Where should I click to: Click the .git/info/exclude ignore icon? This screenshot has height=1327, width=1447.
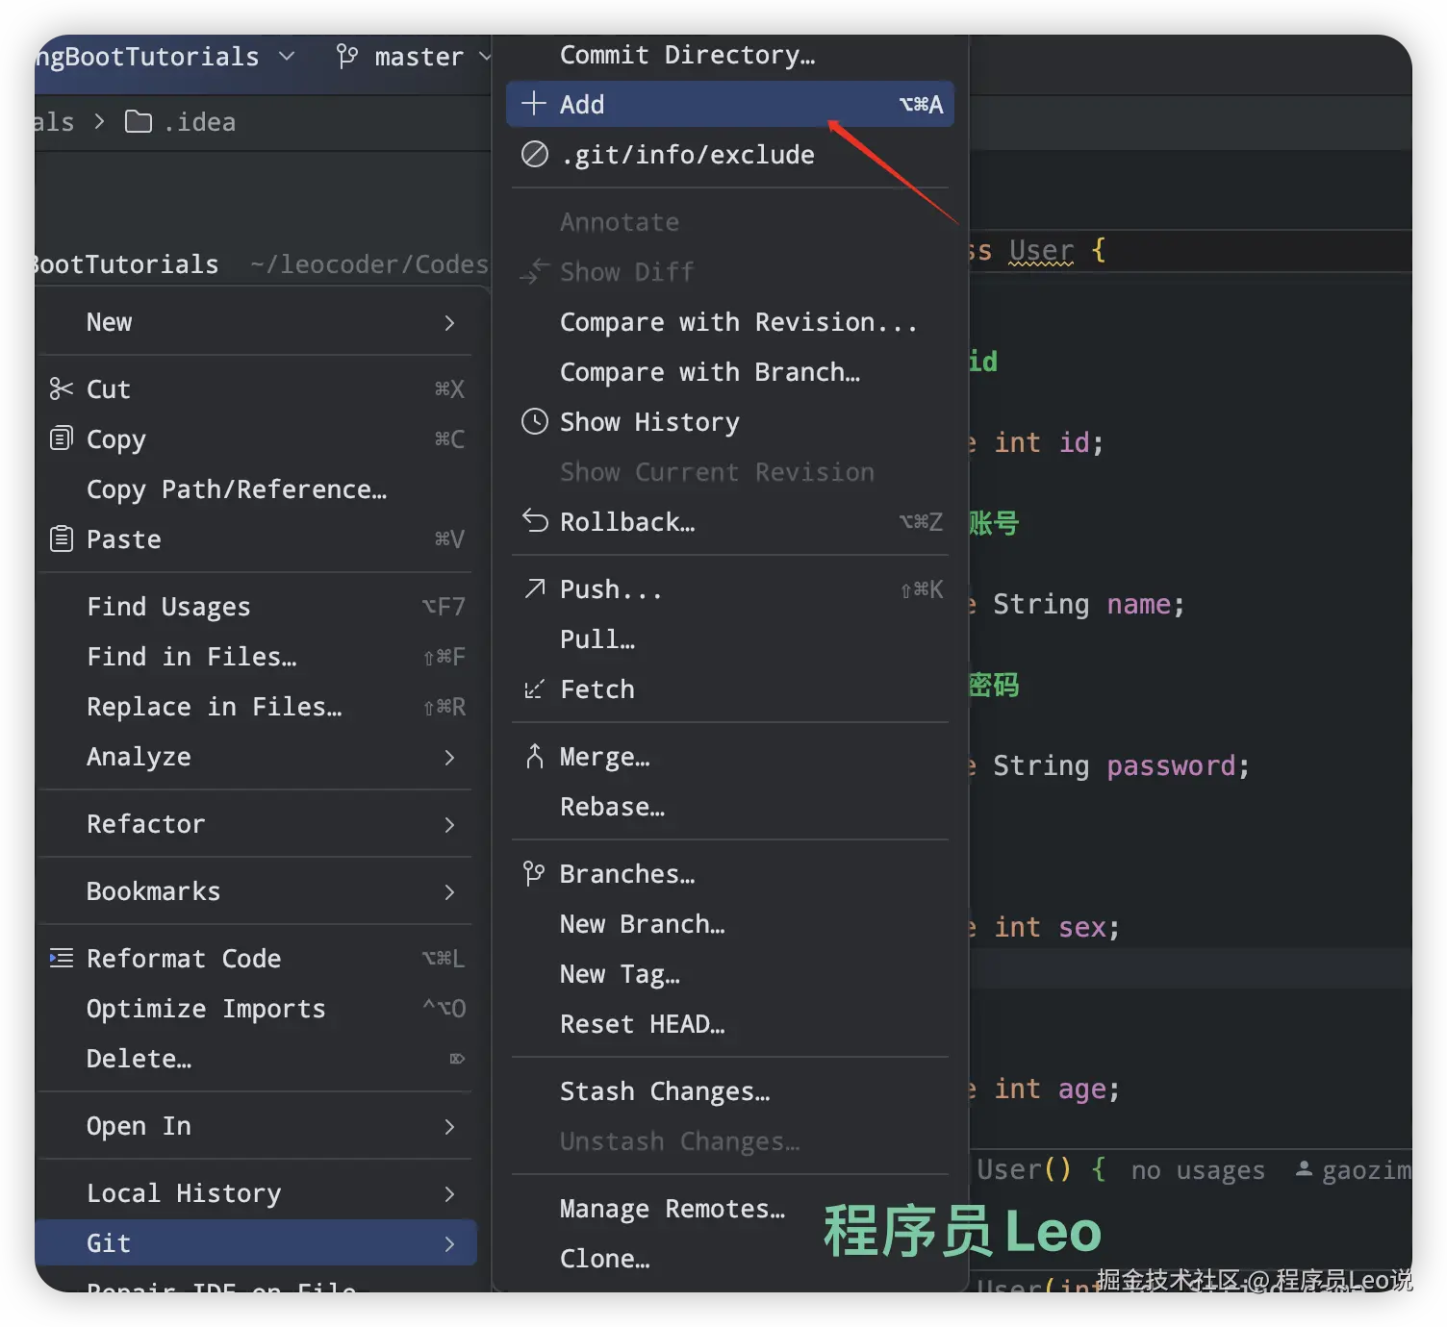[535, 154]
